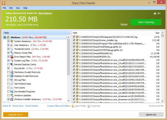167x120 pixels.
Task: Open the Ignore List button
Action: coord(151,115)
